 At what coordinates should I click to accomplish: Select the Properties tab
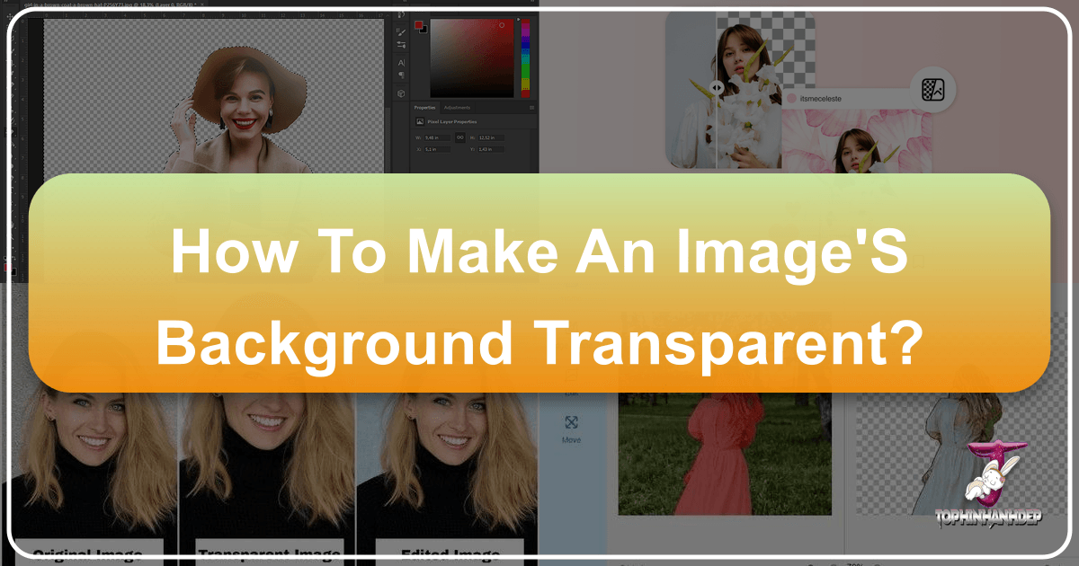coord(424,108)
